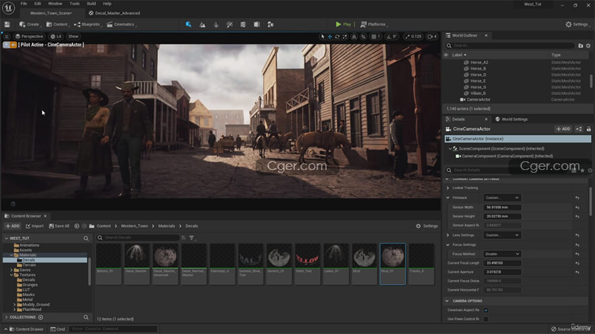Select the Mud_01 decal thumbnail
The image size is (595, 334).
pyautogui.click(x=392, y=264)
